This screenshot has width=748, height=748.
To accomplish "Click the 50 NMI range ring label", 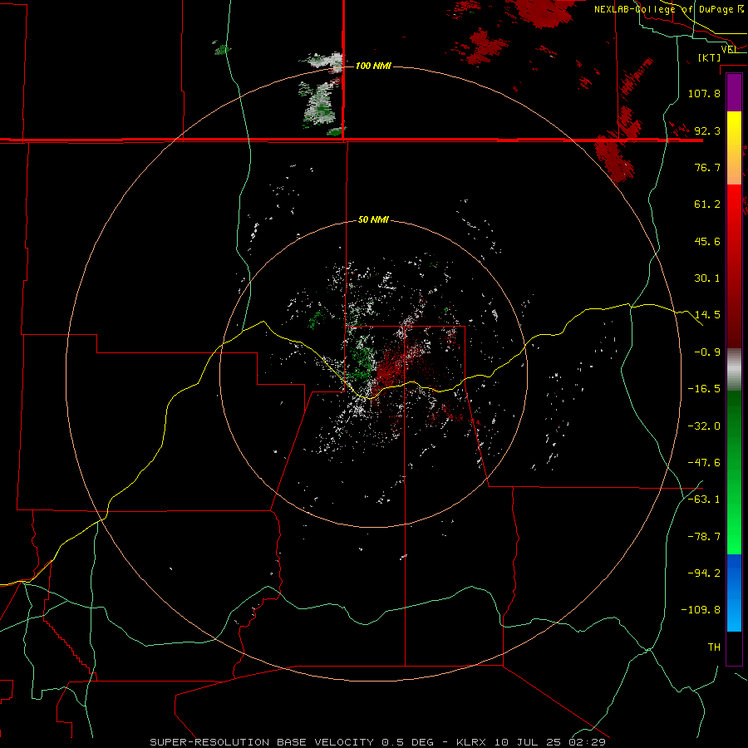I will [x=373, y=220].
